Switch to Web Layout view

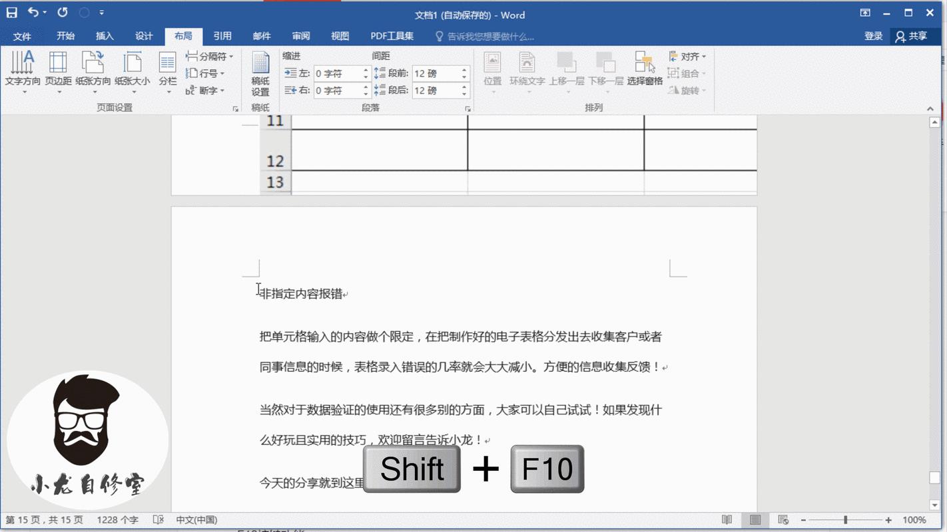(783, 520)
